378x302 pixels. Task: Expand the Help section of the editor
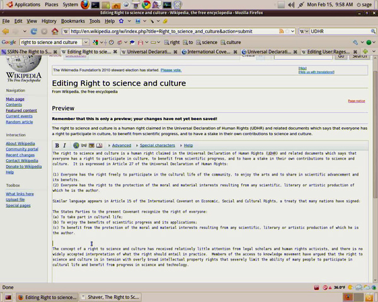188,145
